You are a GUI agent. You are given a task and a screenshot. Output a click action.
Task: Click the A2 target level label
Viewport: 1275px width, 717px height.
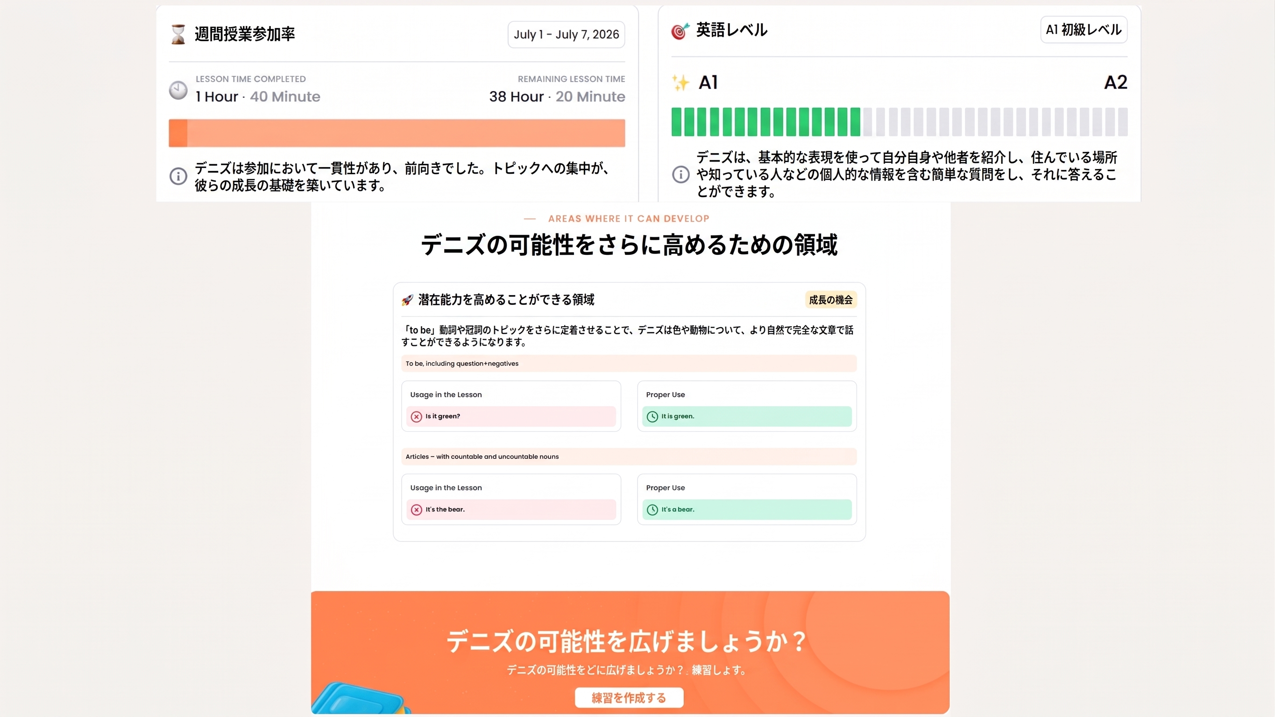pos(1116,82)
